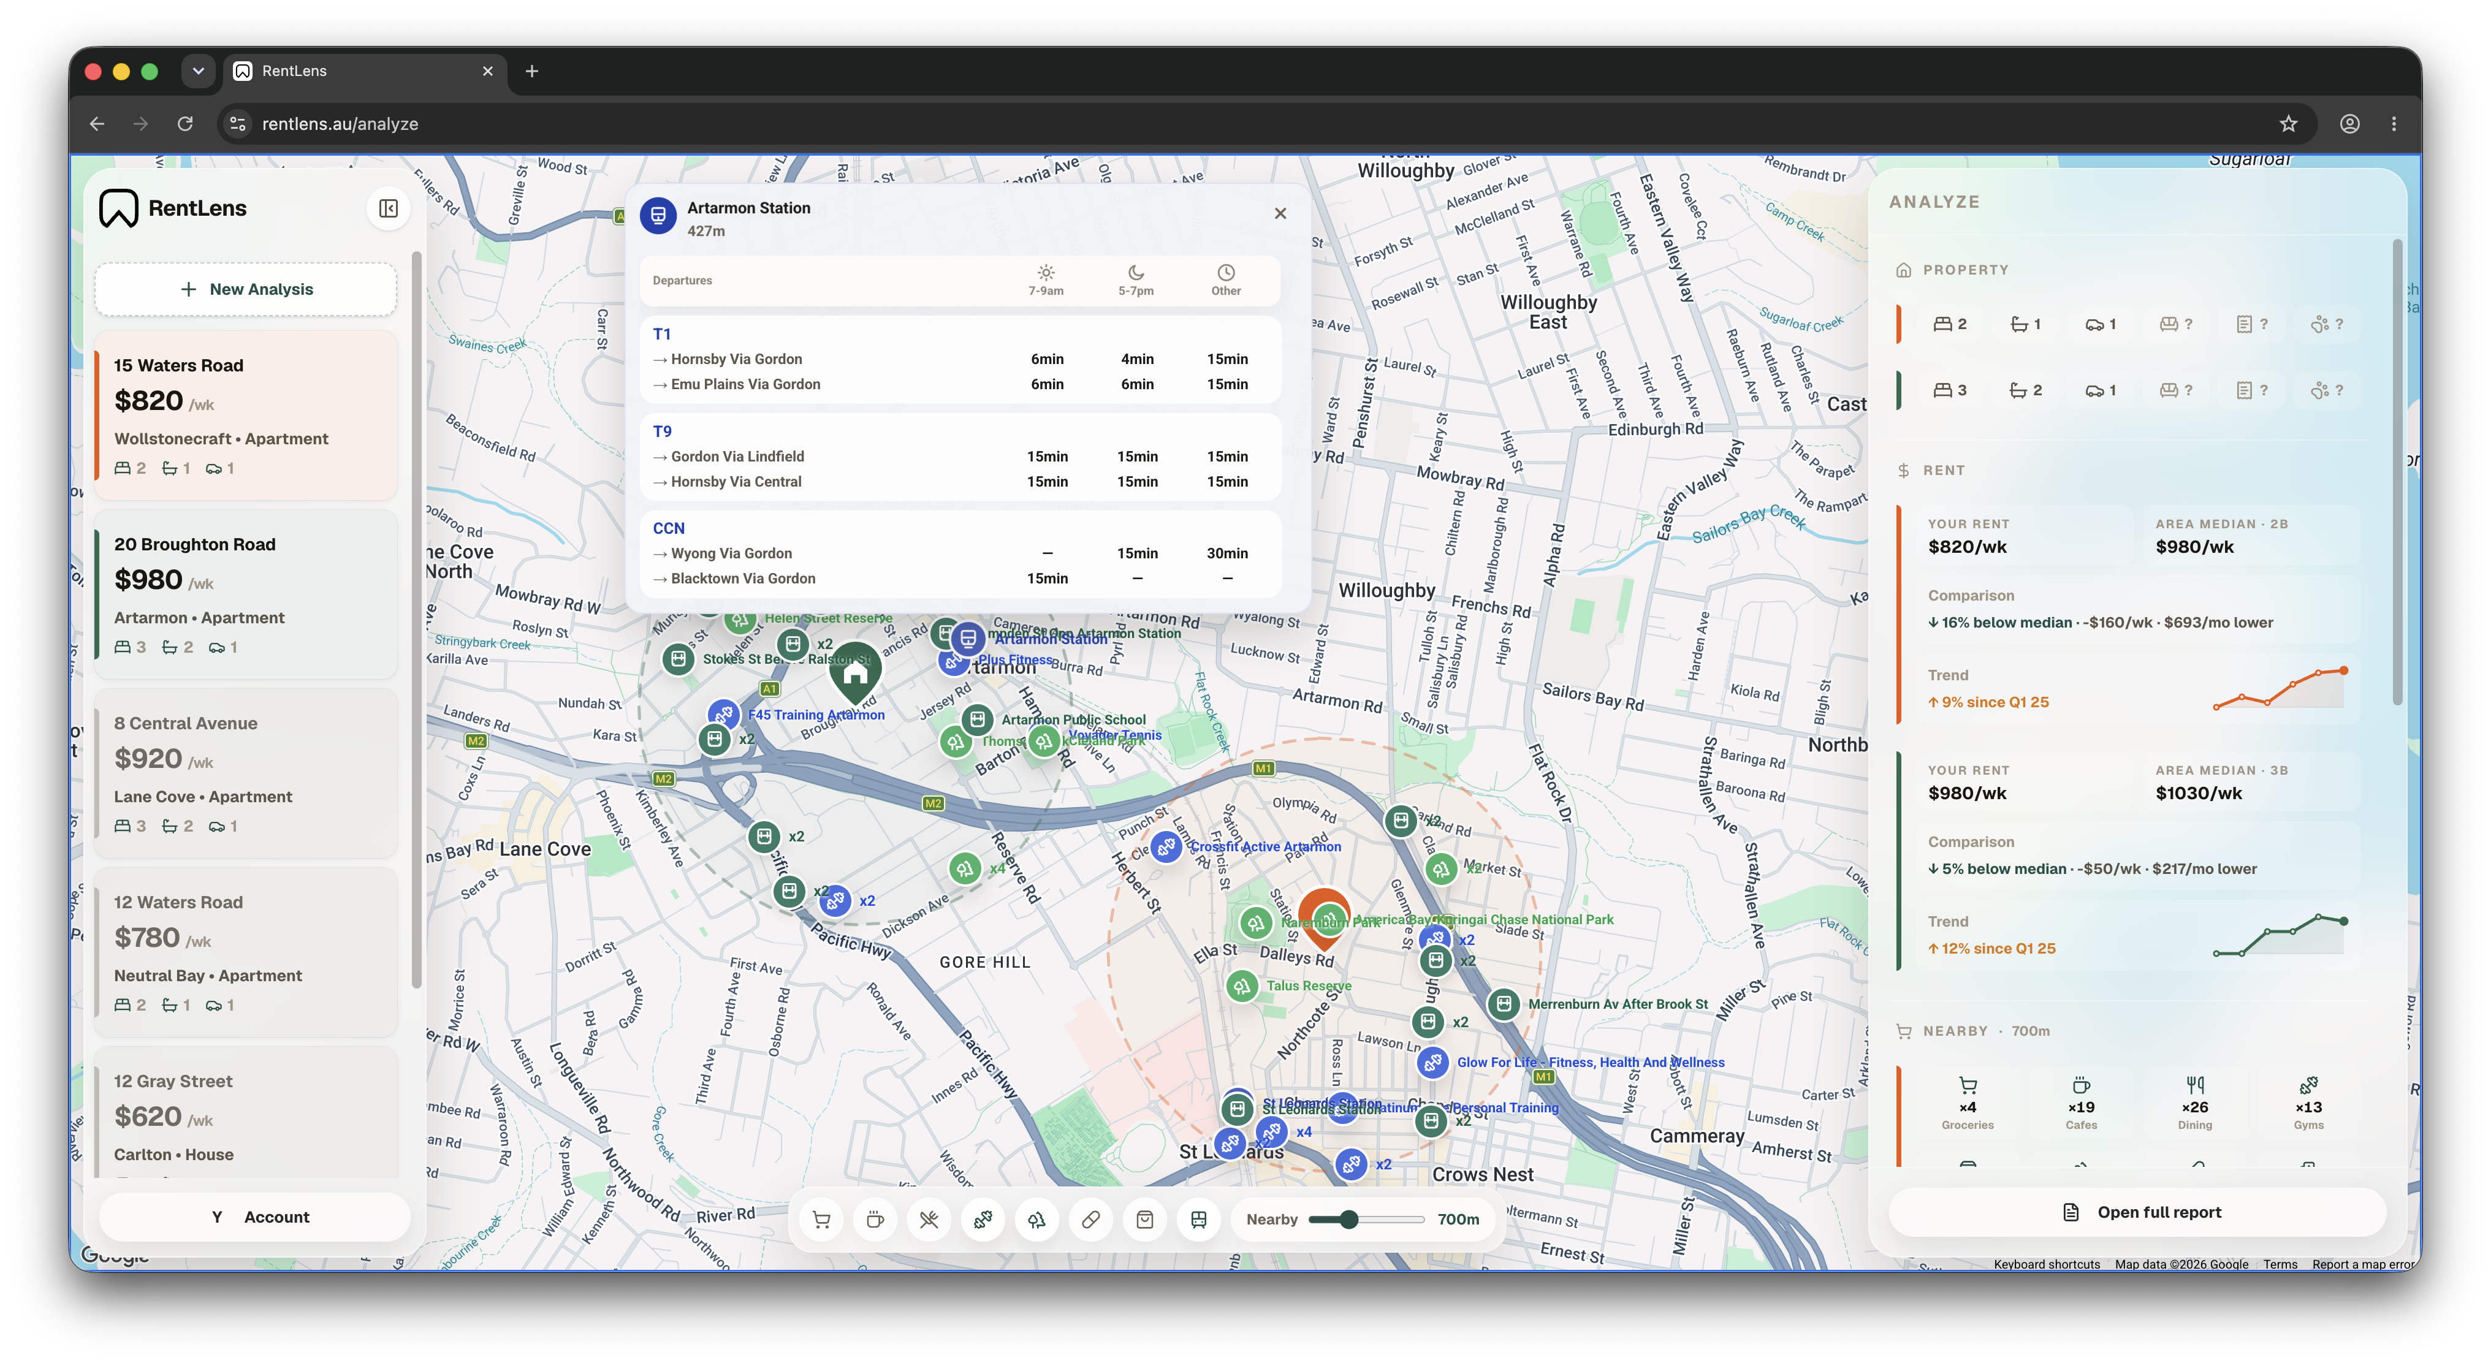Click the 2-bathroom chip in second property row

point(2025,390)
